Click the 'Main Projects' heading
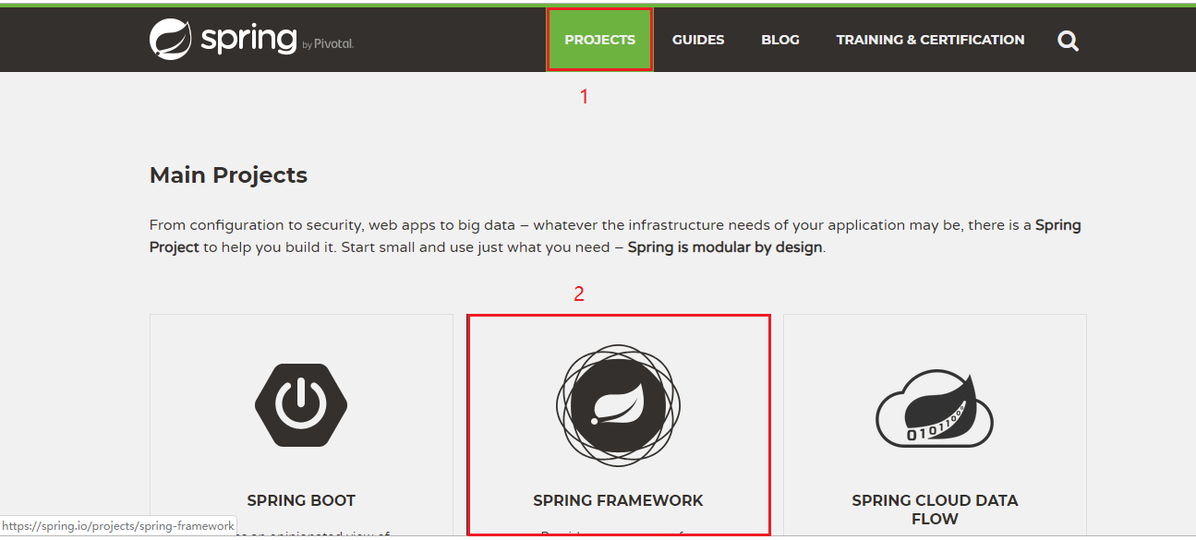 pyautogui.click(x=228, y=175)
